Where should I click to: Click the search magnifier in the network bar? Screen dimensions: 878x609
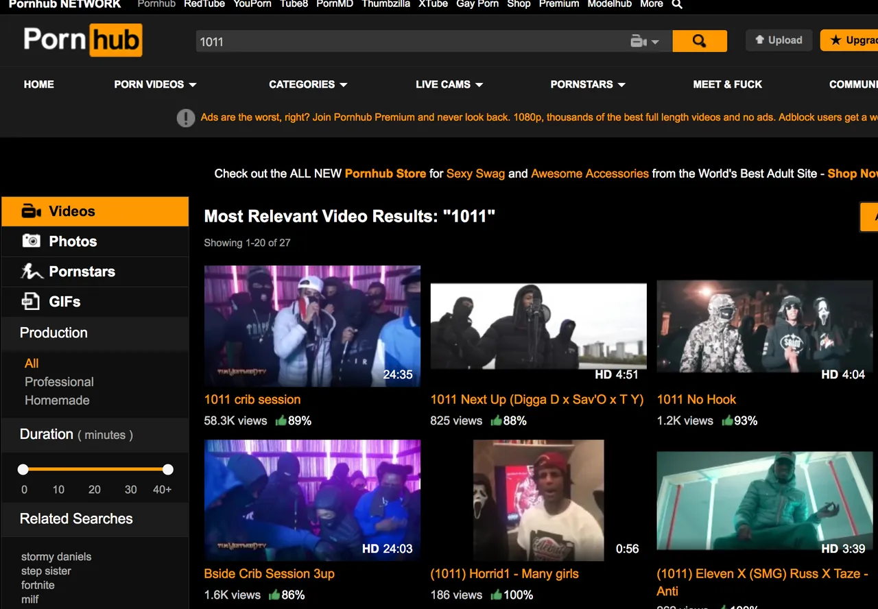tap(677, 4)
